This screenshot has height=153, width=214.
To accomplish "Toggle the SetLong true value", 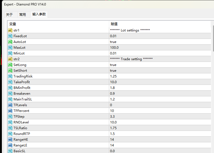I will click(113, 65).
